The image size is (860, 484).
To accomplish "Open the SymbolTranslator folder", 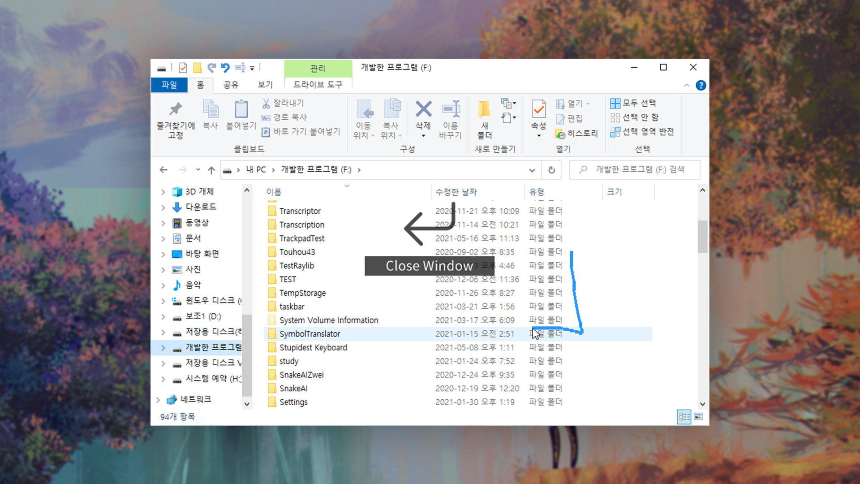I will (x=310, y=333).
